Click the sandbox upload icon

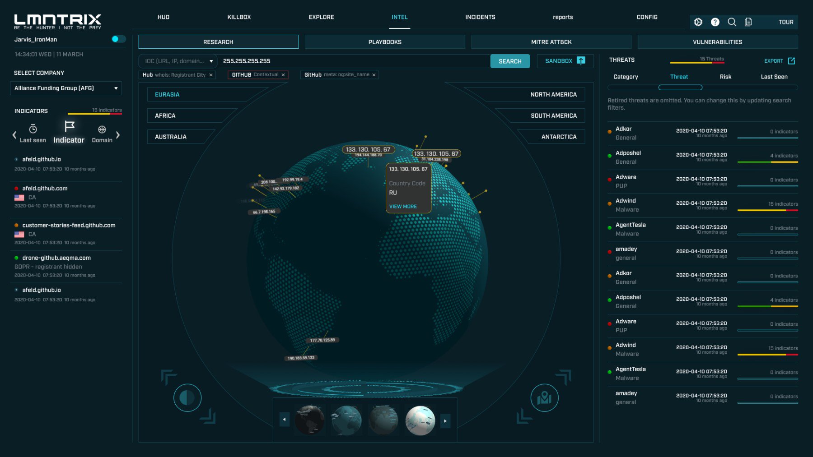pos(581,61)
